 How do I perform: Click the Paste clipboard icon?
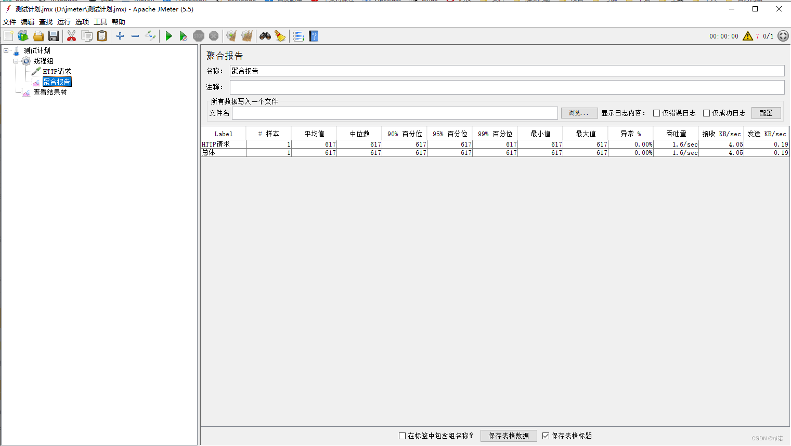[x=102, y=36]
